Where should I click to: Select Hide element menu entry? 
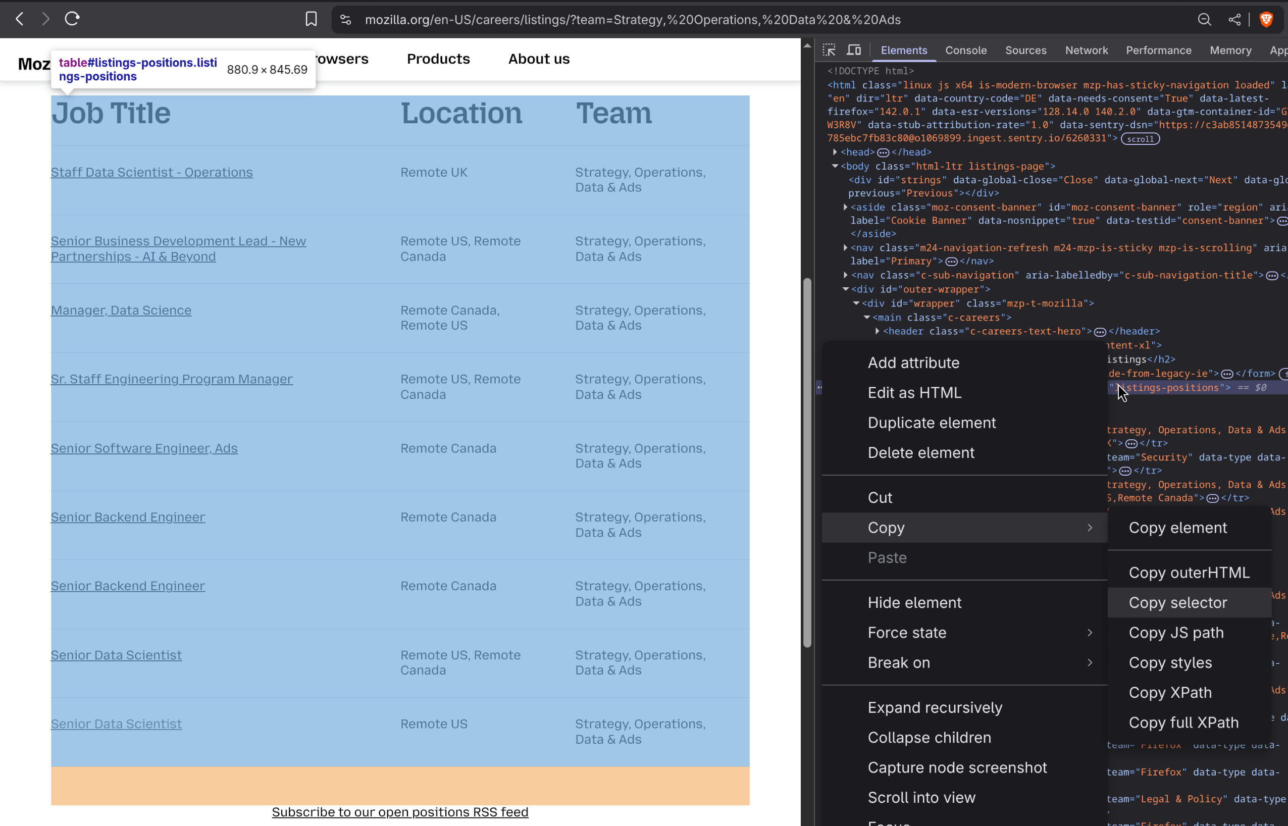click(x=964, y=603)
